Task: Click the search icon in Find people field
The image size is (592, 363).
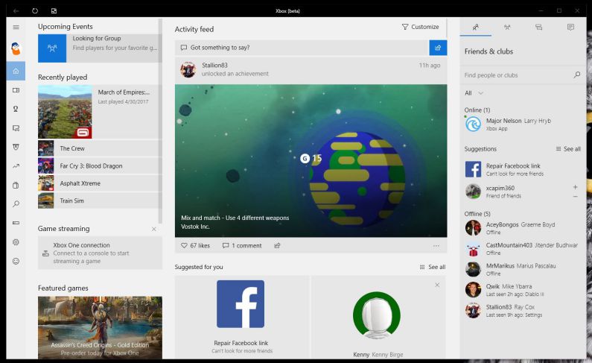Action: click(576, 75)
